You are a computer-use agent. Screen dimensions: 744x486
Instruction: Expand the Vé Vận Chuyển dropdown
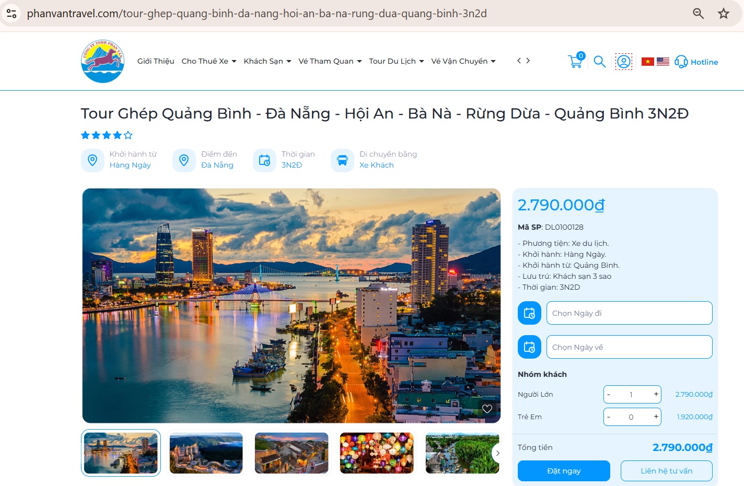(x=463, y=61)
